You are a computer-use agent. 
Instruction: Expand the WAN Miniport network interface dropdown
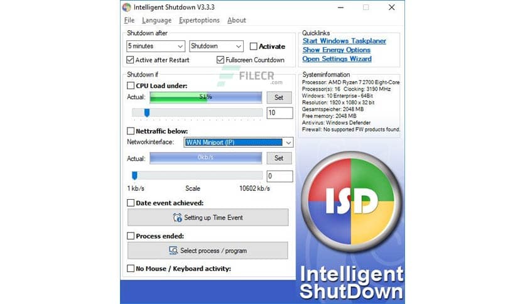point(239,143)
